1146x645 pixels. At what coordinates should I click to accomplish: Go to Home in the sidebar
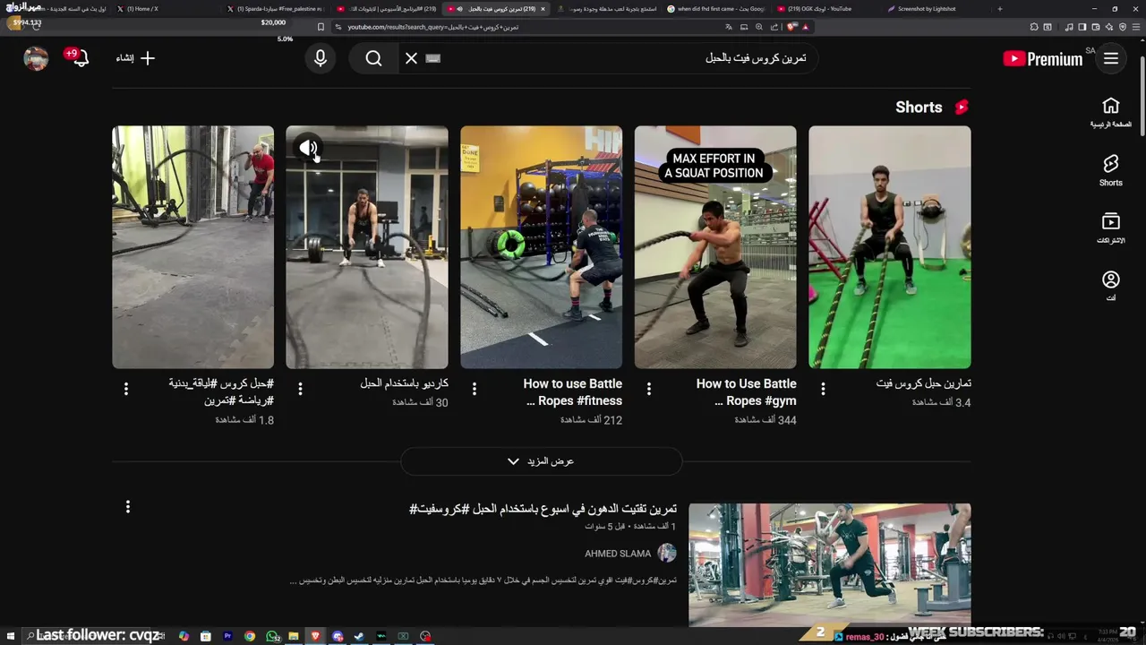point(1111,112)
